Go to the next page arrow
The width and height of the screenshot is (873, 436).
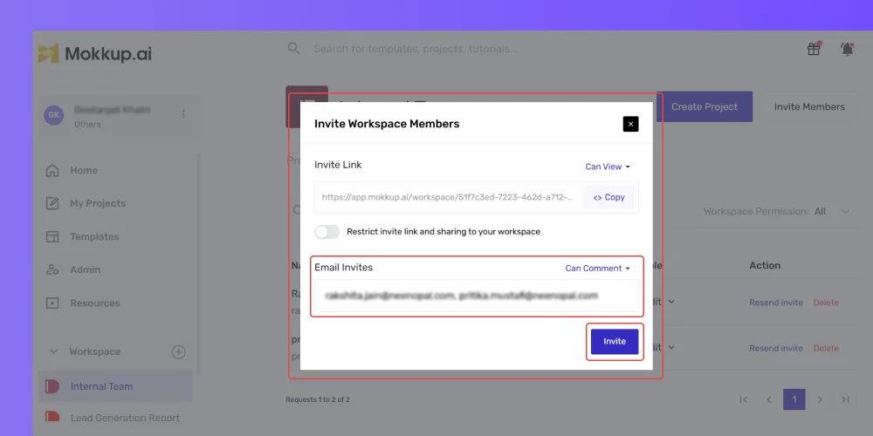click(x=820, y=399)
